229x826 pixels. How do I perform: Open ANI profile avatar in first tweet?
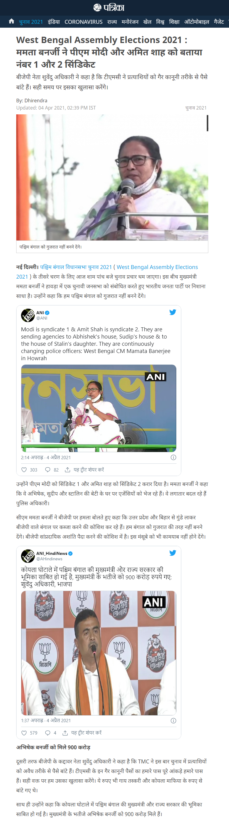pos(28,315)
